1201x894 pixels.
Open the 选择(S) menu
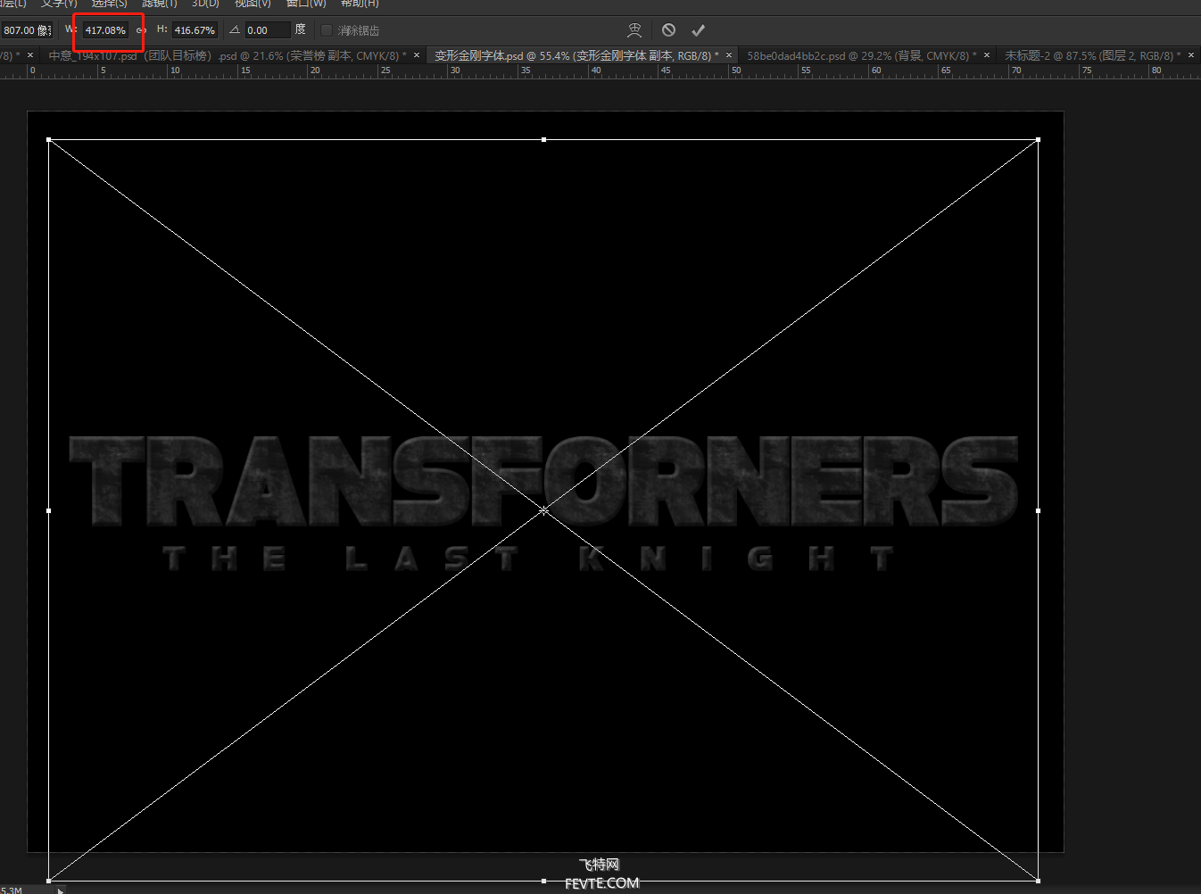tap(109, 4)
